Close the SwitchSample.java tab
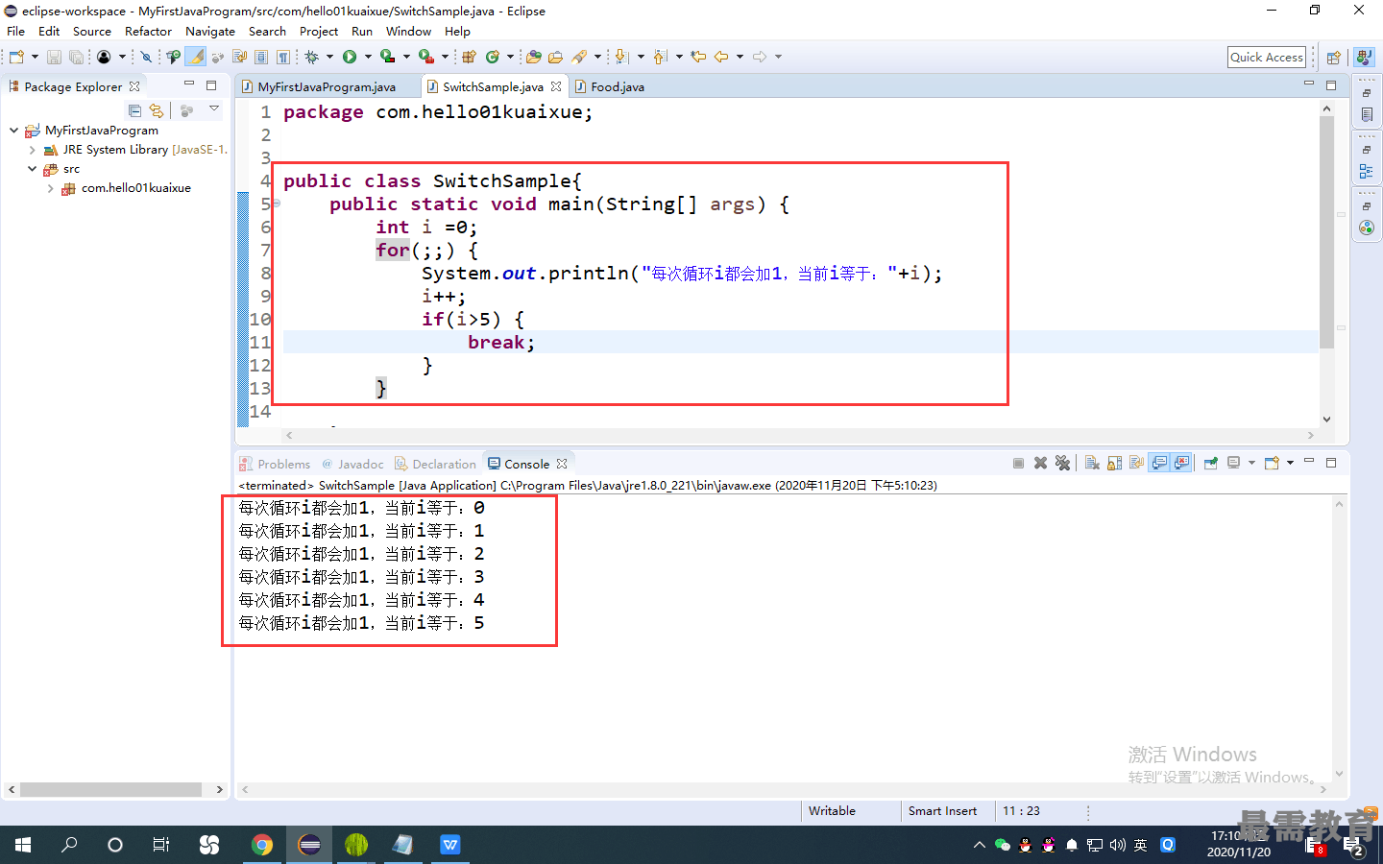 (556, 86)
